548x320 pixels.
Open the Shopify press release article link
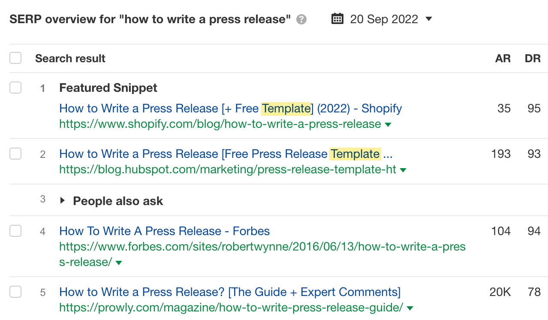click(230, 109)
